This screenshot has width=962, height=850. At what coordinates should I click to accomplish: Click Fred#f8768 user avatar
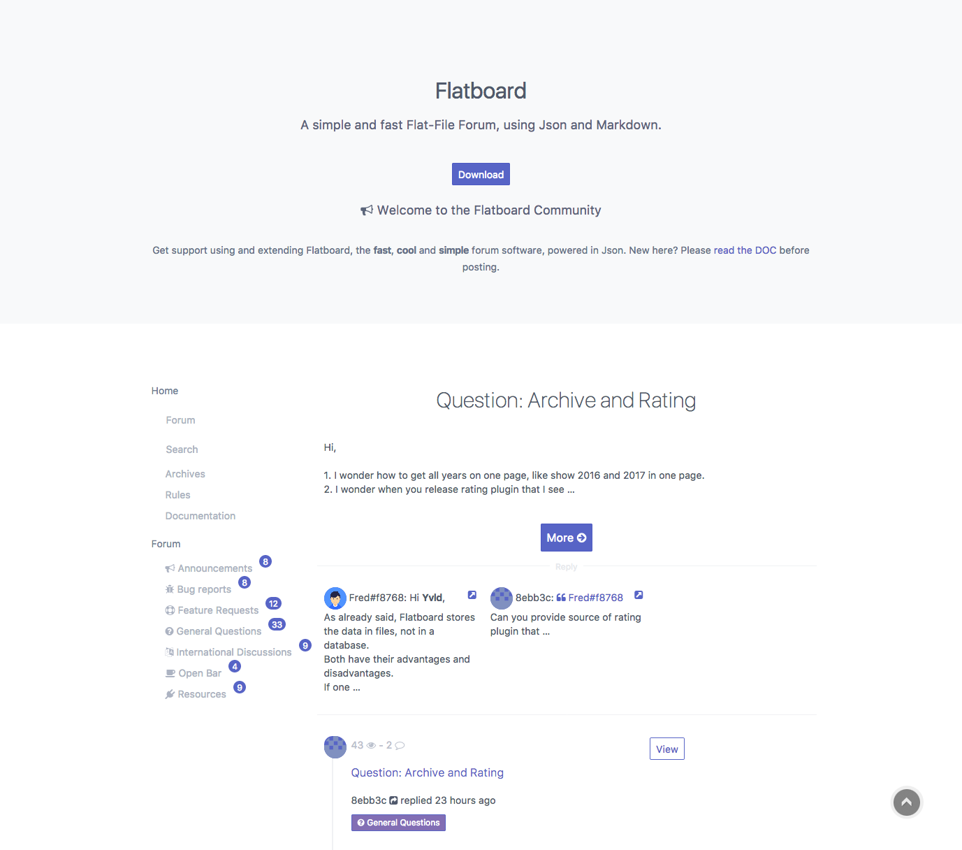(335, 598)
